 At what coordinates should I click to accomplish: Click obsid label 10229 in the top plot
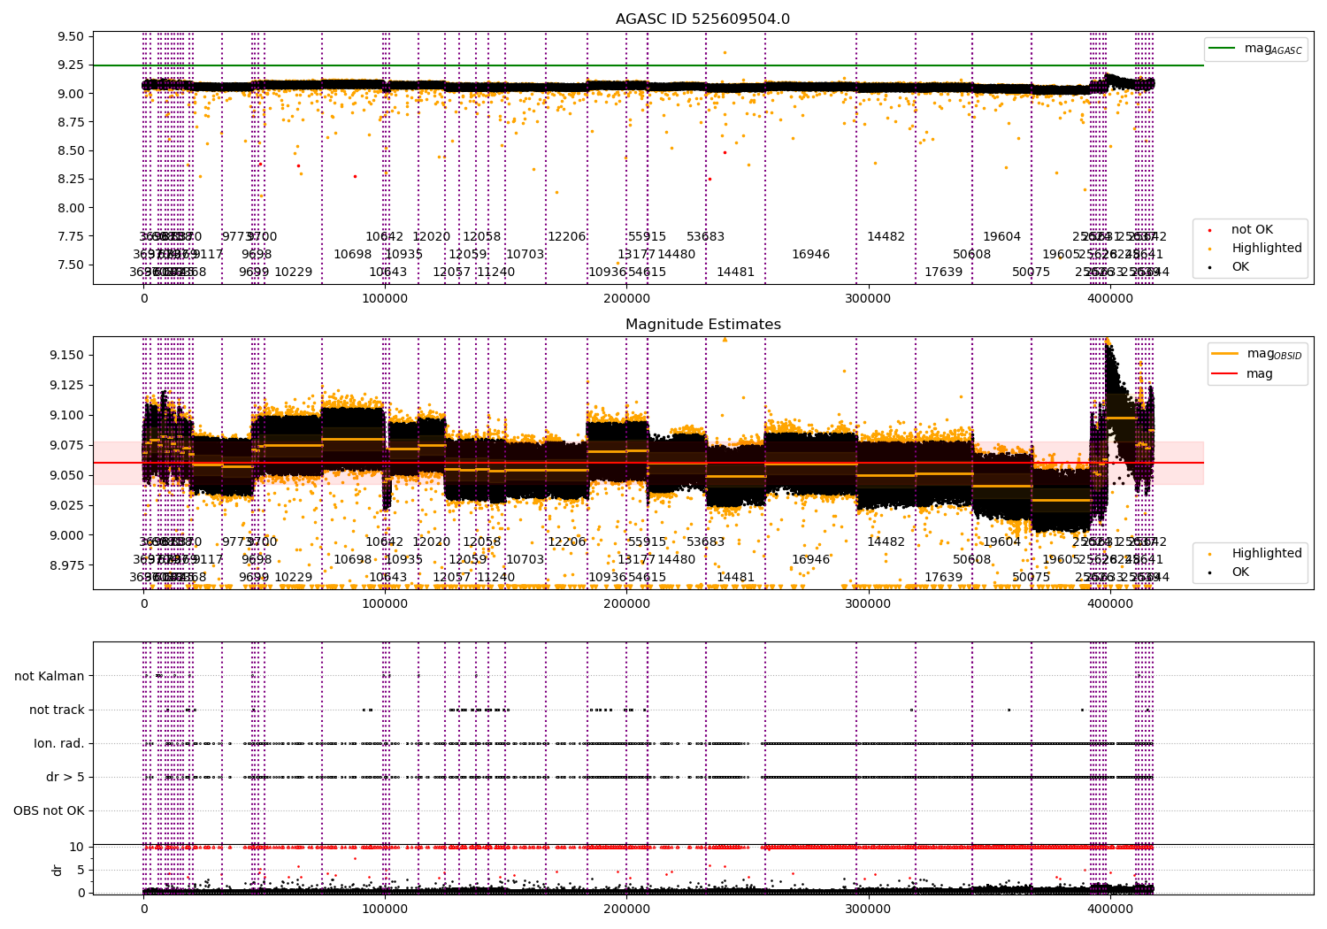coord(293,273)
